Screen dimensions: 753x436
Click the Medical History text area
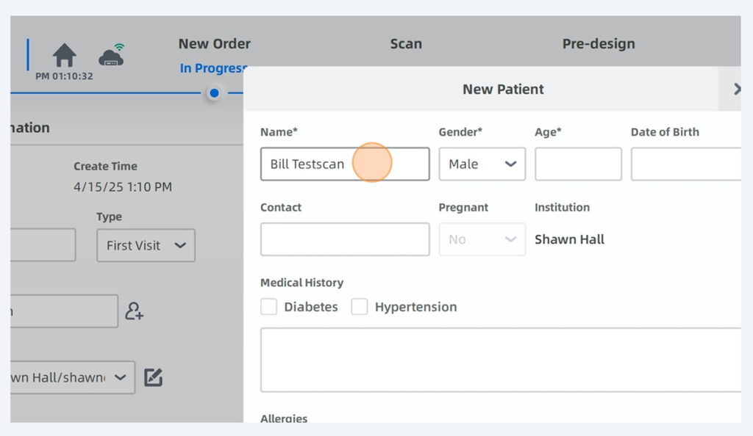click(x=500, y=360)
